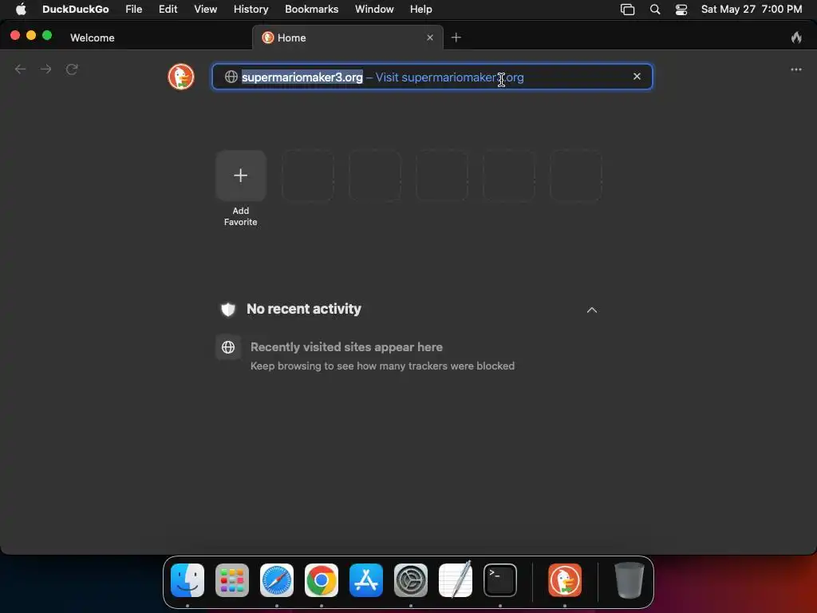The width and height of the screenshot is (817, 613).
Task: Open Control Center in menu bar
Action: click(681, 10)
